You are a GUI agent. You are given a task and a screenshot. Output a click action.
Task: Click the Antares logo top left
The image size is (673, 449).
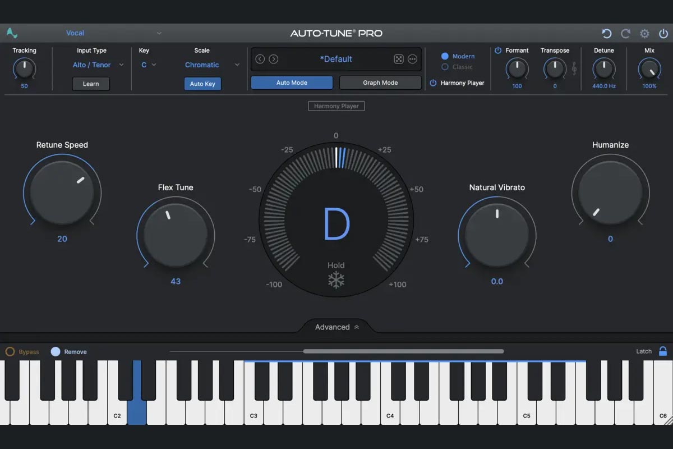coord(12,33)
